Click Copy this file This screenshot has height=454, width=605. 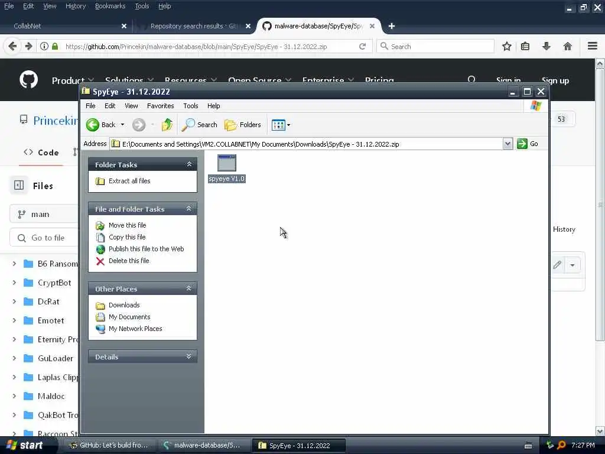[x=127, y=237]
